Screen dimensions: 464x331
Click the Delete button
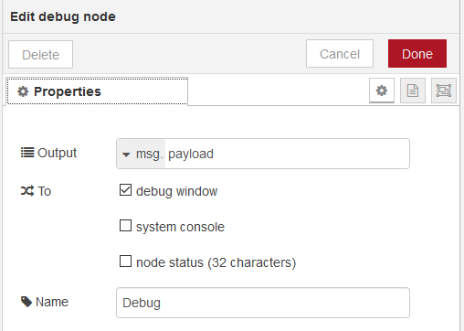click(40, 55)
